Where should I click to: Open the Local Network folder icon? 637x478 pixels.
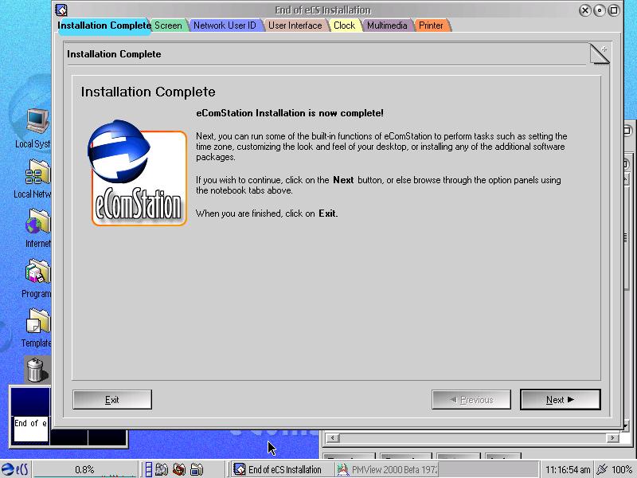37,171
